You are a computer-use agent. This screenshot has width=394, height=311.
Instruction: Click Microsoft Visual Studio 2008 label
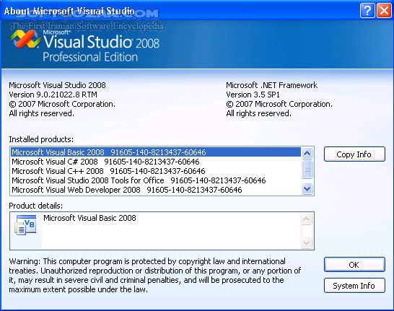[57, 85]
